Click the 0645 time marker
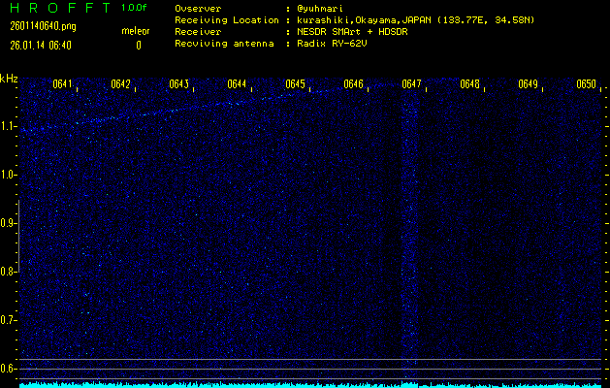 [295, 84]
